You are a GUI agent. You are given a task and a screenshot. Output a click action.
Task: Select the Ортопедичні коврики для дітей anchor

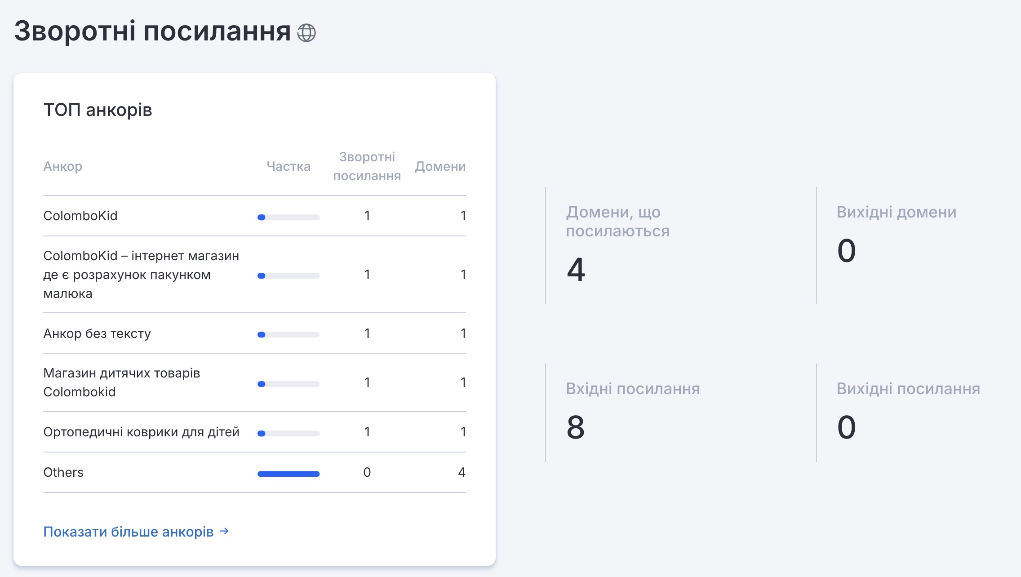coord(141,432)
